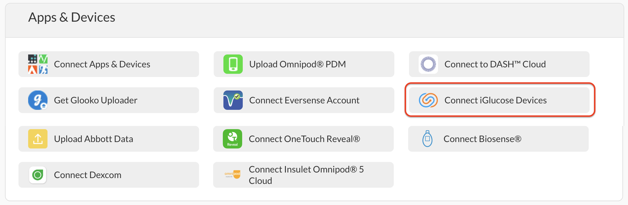Click the green OneTouch Reveal icon

point(232,139)
